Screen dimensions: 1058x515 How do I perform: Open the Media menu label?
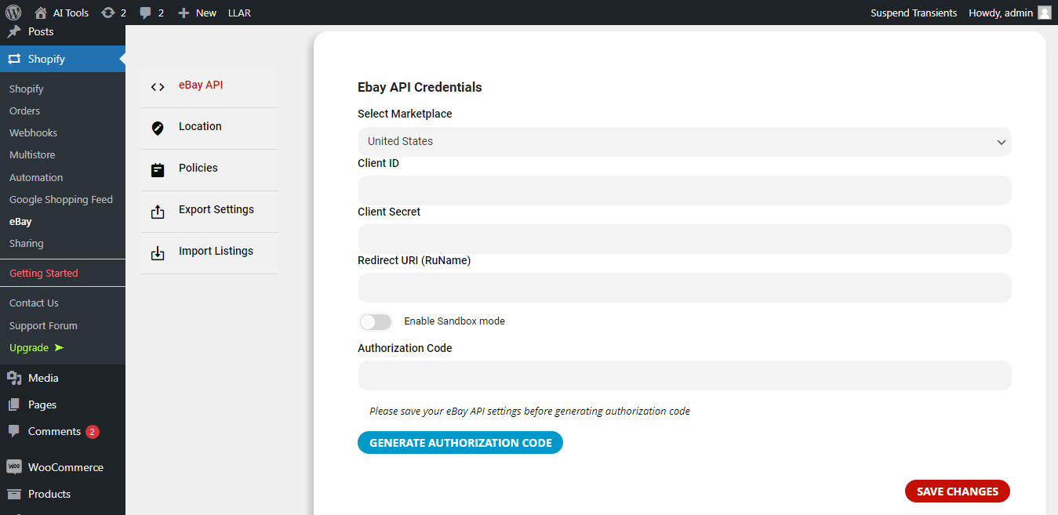pyautogui.click(x=43, y=378)
